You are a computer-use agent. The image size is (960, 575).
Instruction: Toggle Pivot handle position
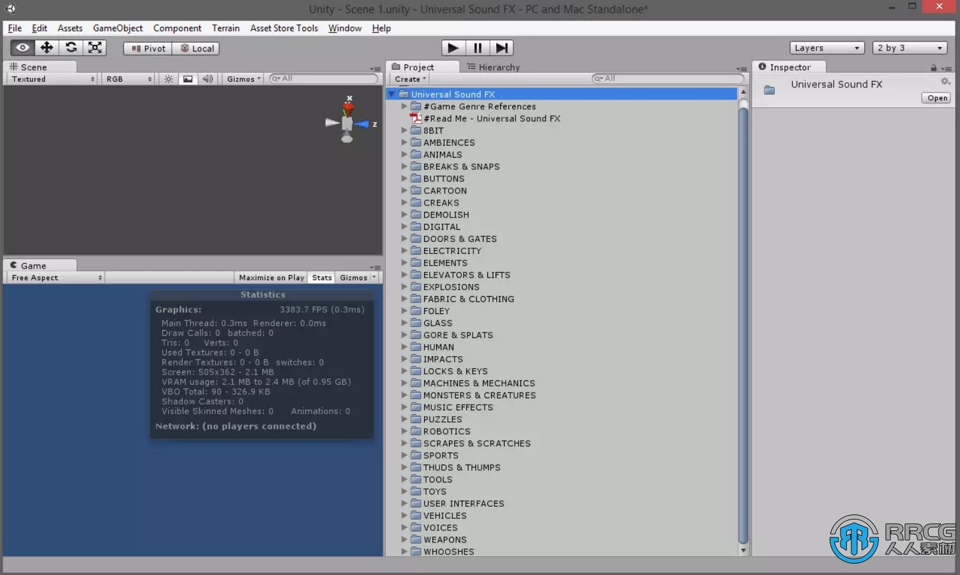click(x=148, y=49)
